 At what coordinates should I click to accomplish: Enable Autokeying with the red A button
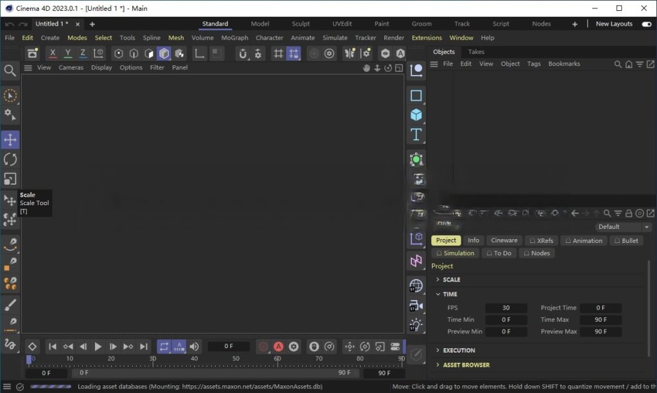[x=278, y=346]
